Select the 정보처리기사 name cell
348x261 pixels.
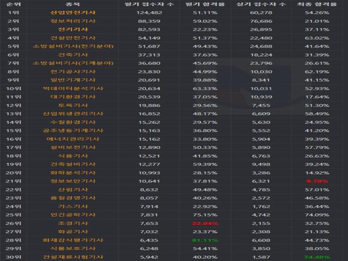[73, 21]
